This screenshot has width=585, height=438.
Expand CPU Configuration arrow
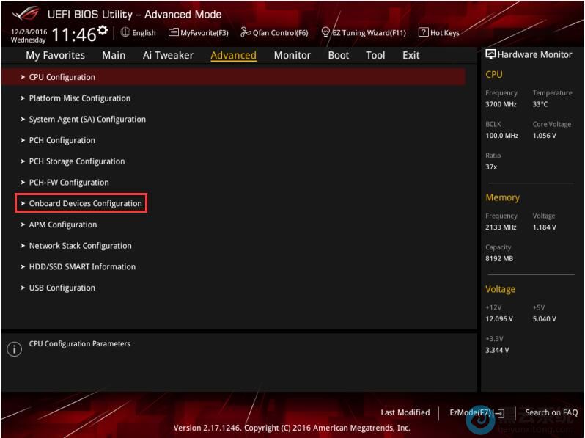(x=23, y=77)
